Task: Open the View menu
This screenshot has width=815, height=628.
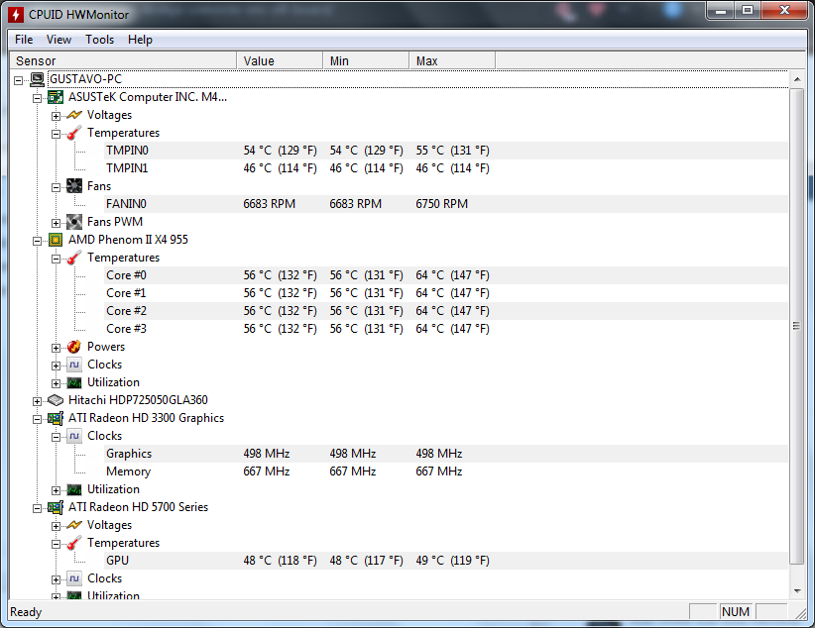Action: tap(58, 40)
